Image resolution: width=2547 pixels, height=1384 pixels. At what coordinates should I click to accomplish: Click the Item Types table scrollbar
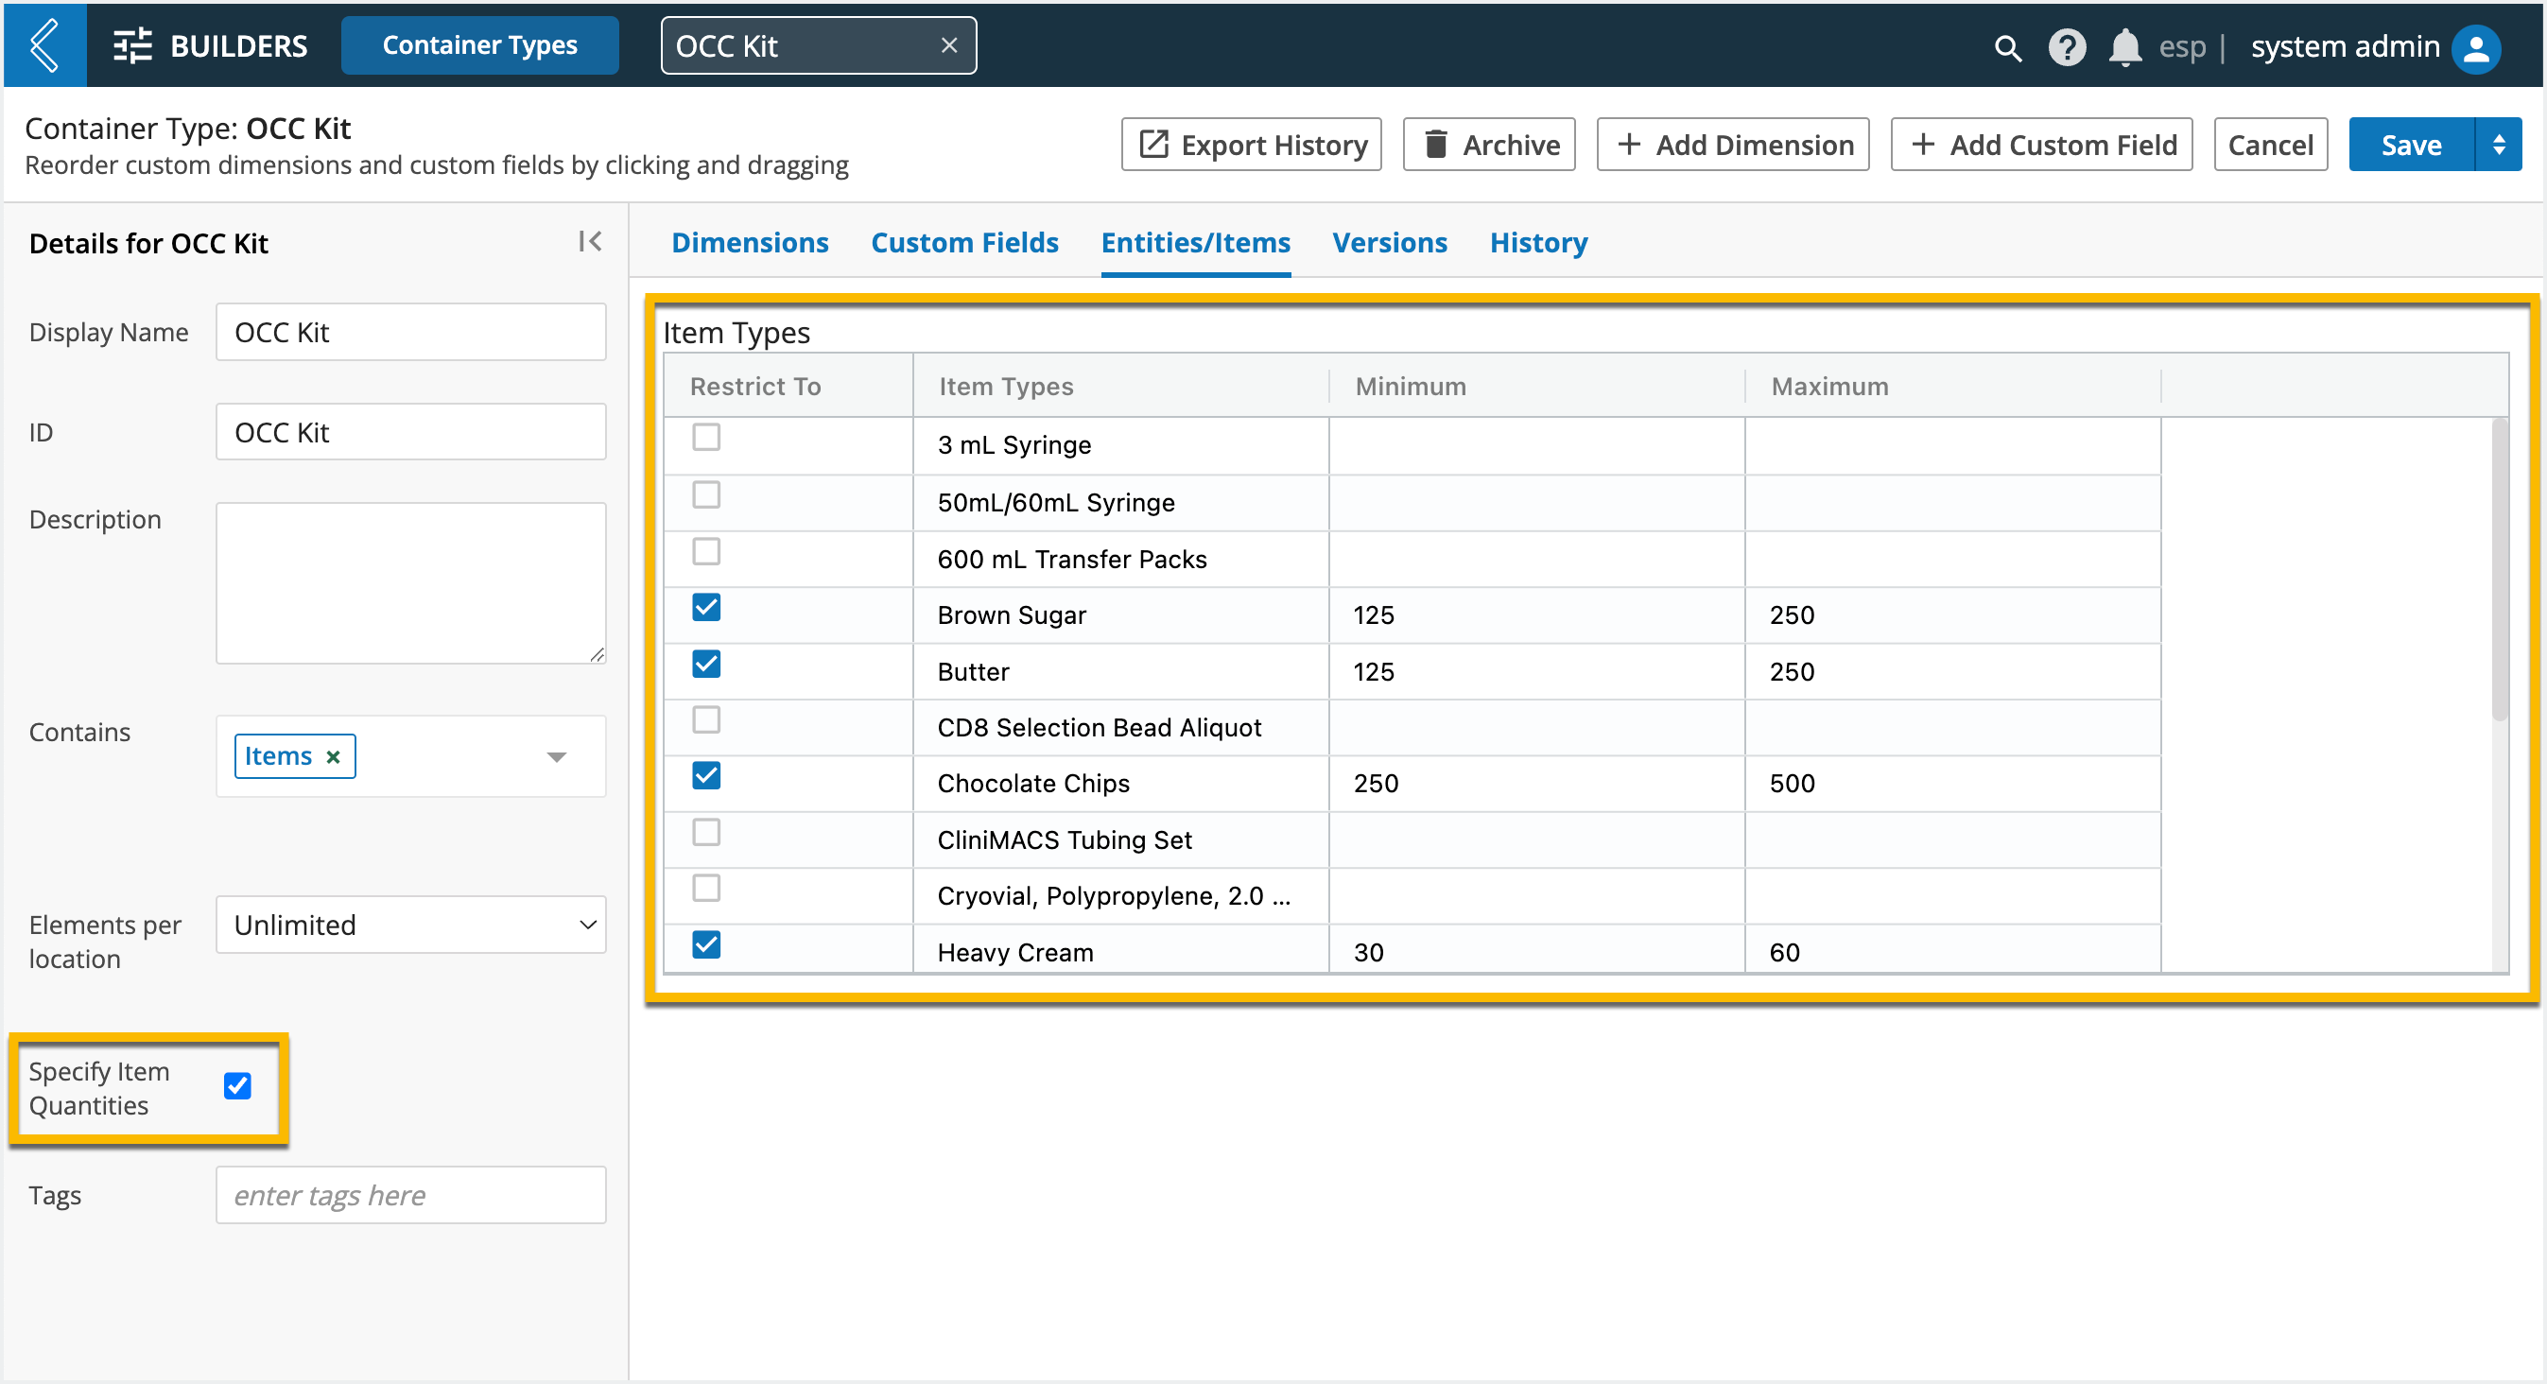click(2501, 569)
